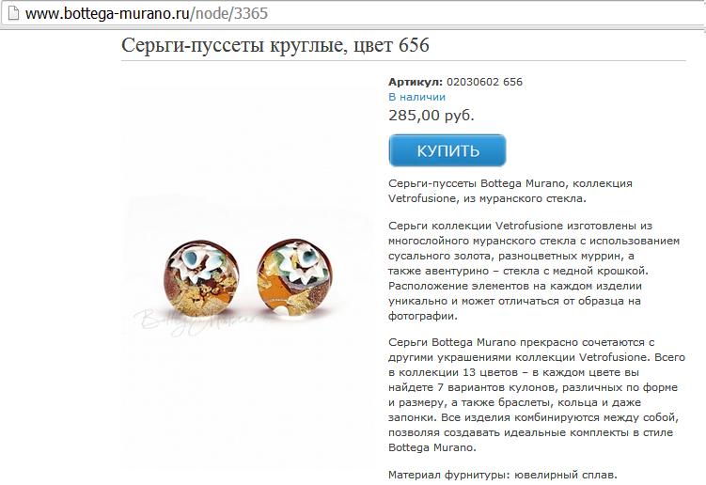Click the left earring in product photo
The height and width of the screenshot is (485, 706).
click(x=201, y=278)
